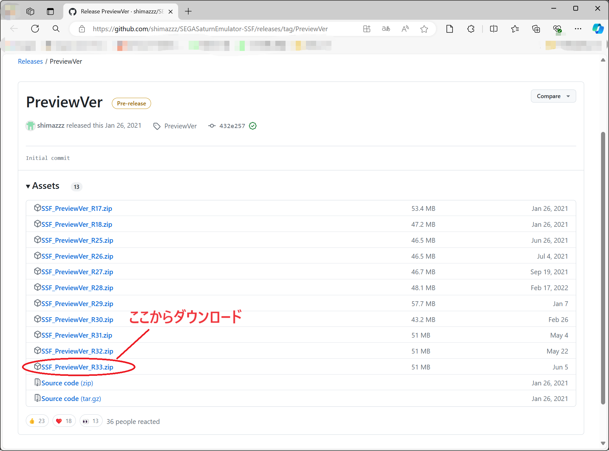The image size is (609, 451).
Task: Open the Favorites list icon
Action: click(515, 29)
